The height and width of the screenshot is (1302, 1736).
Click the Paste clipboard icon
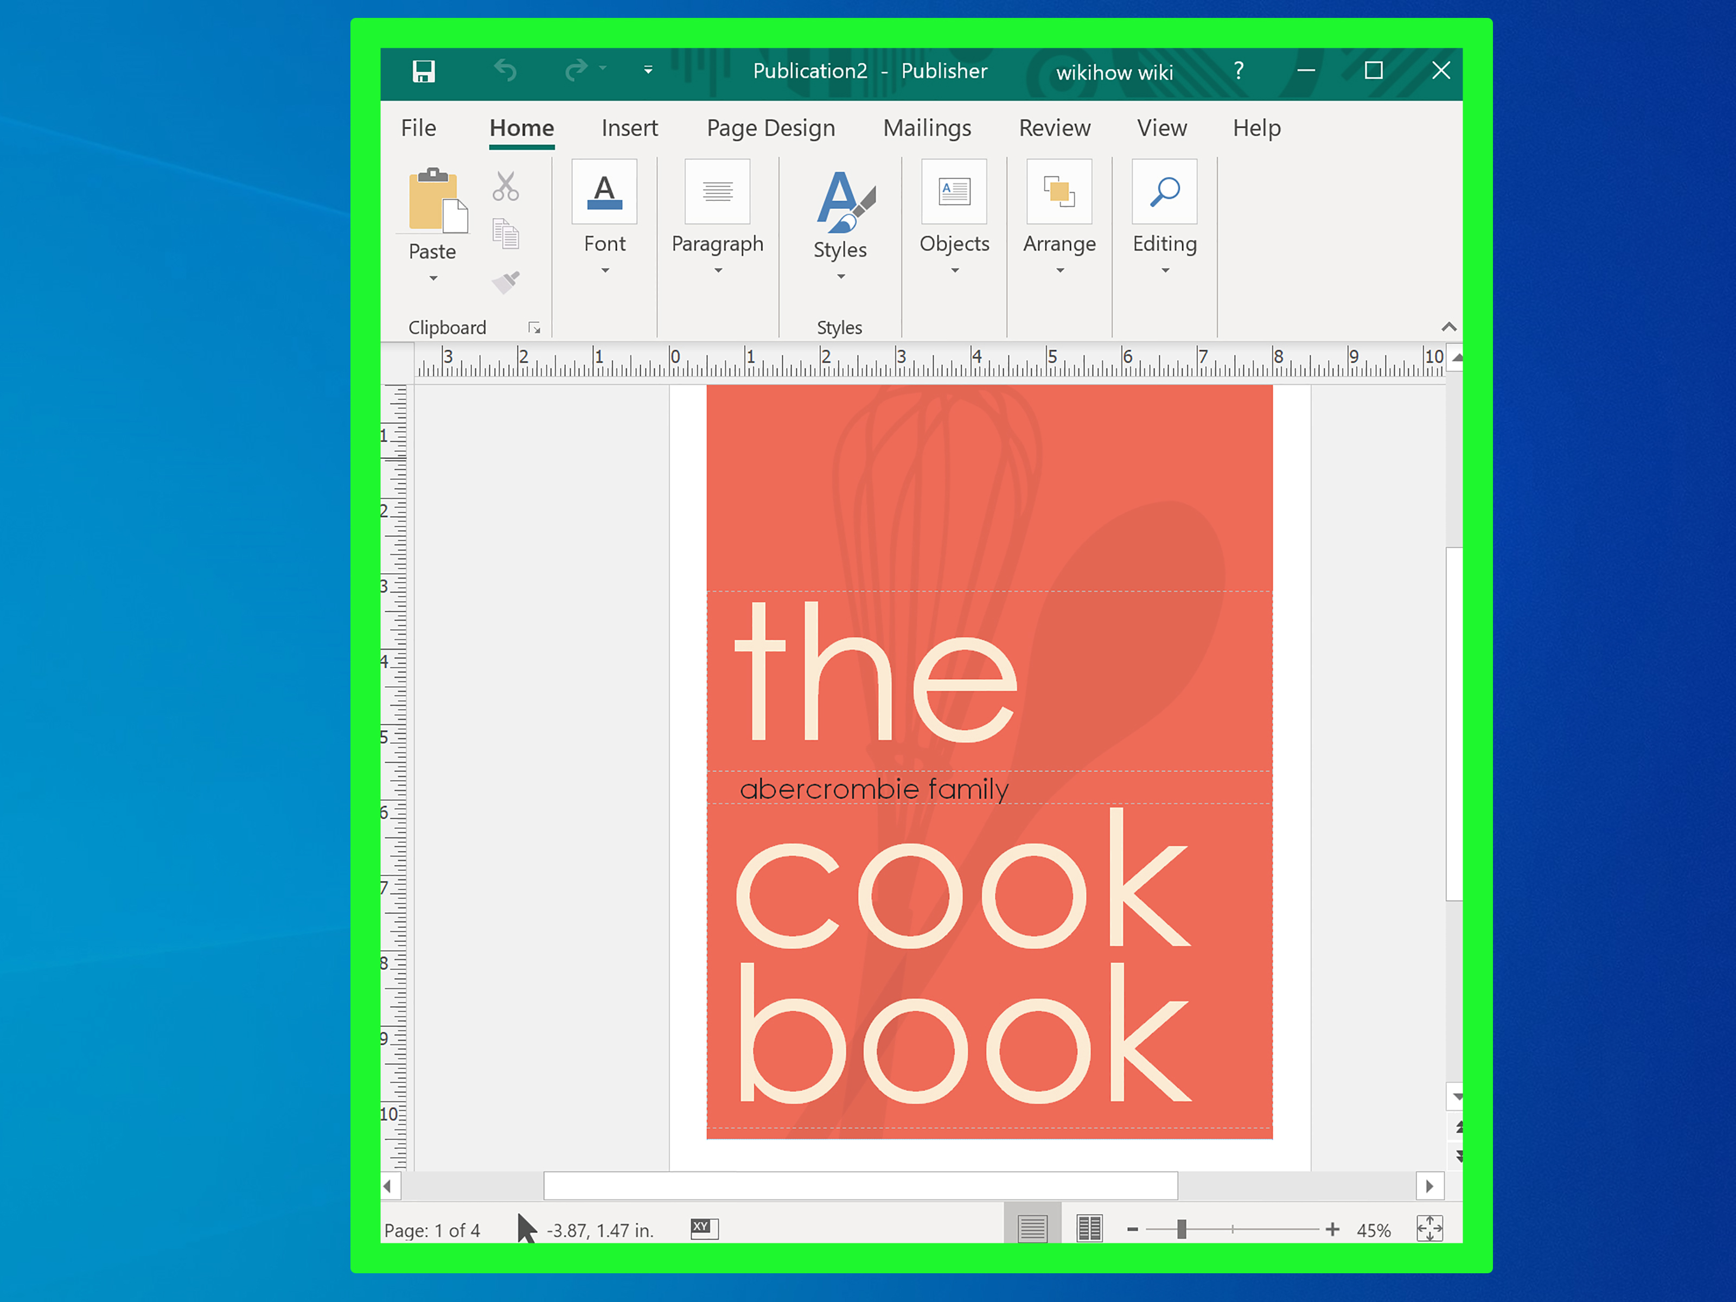point(437,200)
